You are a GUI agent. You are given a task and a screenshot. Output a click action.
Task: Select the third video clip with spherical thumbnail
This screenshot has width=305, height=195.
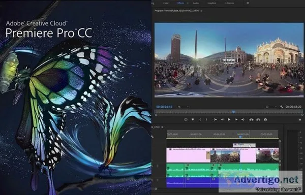tap(267, 155)
